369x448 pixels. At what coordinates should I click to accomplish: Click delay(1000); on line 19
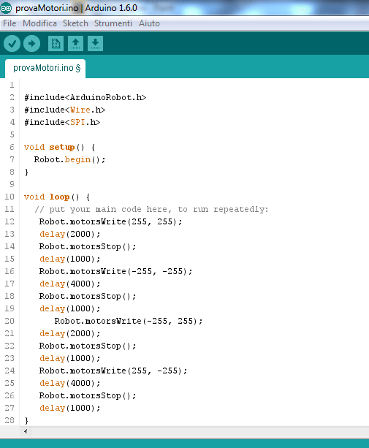(69, 308)
